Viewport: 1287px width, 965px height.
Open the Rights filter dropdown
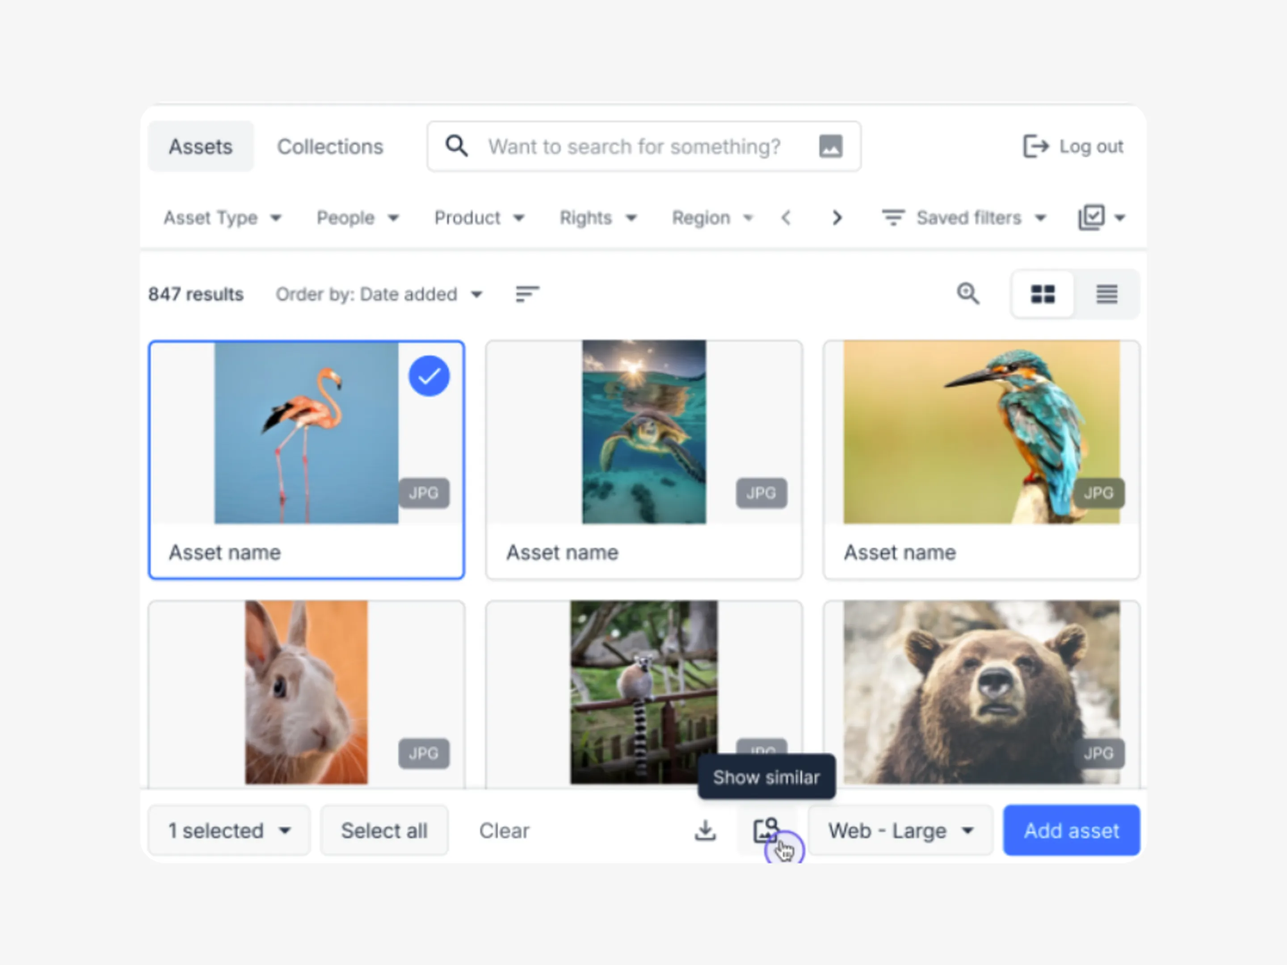click(x=598, y=218)
